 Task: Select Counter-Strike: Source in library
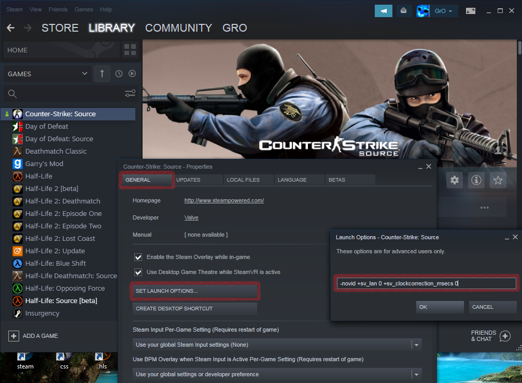(68, 114)
